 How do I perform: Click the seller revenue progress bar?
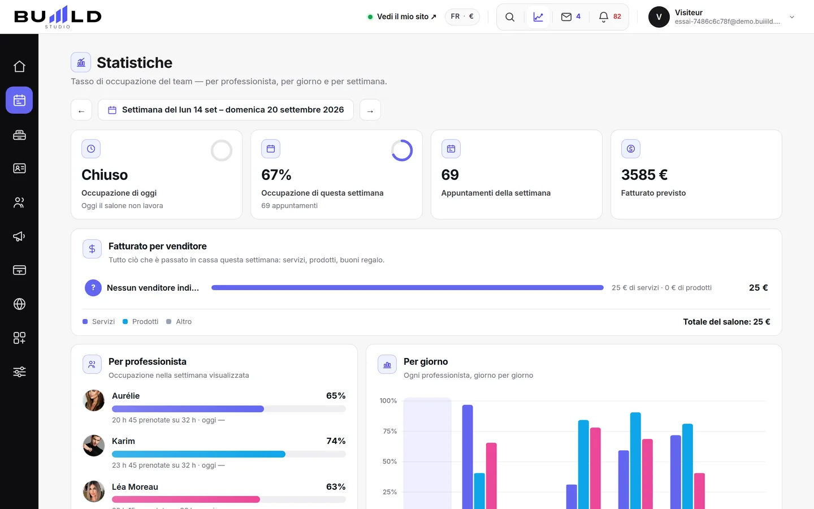408,288
